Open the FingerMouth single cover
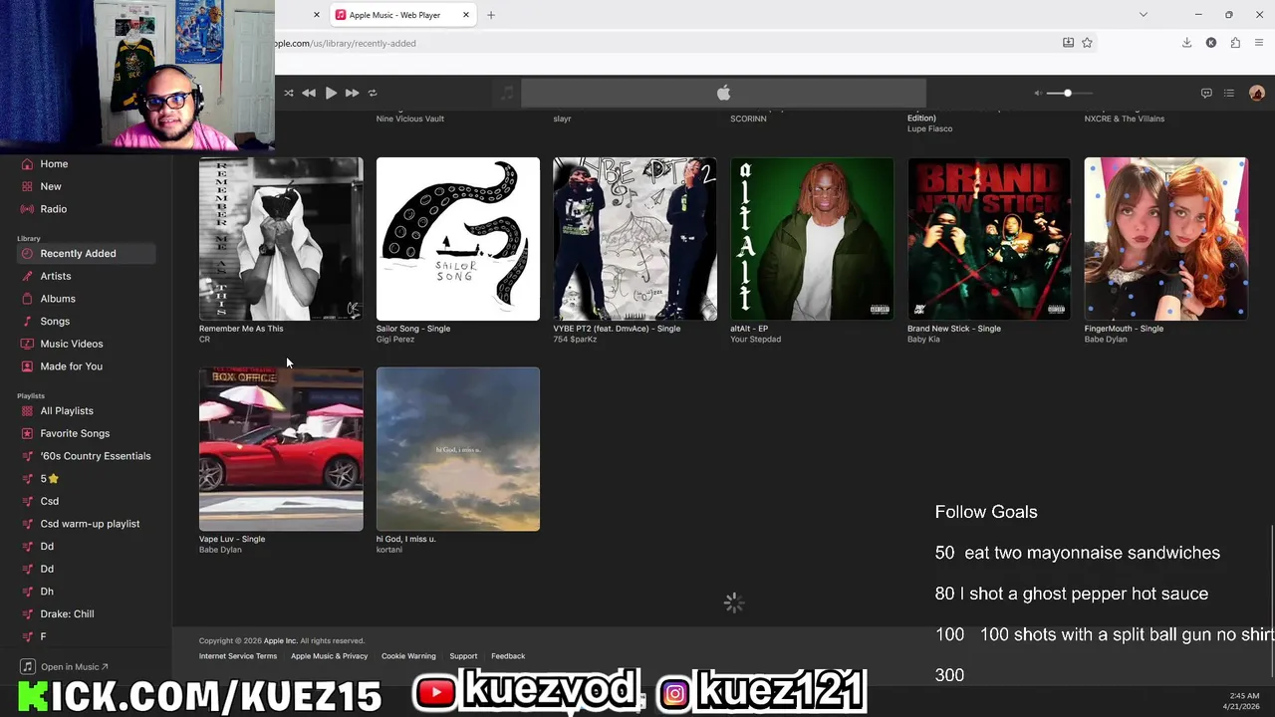Viewport: 1275px width, 717px height. 1165,239
